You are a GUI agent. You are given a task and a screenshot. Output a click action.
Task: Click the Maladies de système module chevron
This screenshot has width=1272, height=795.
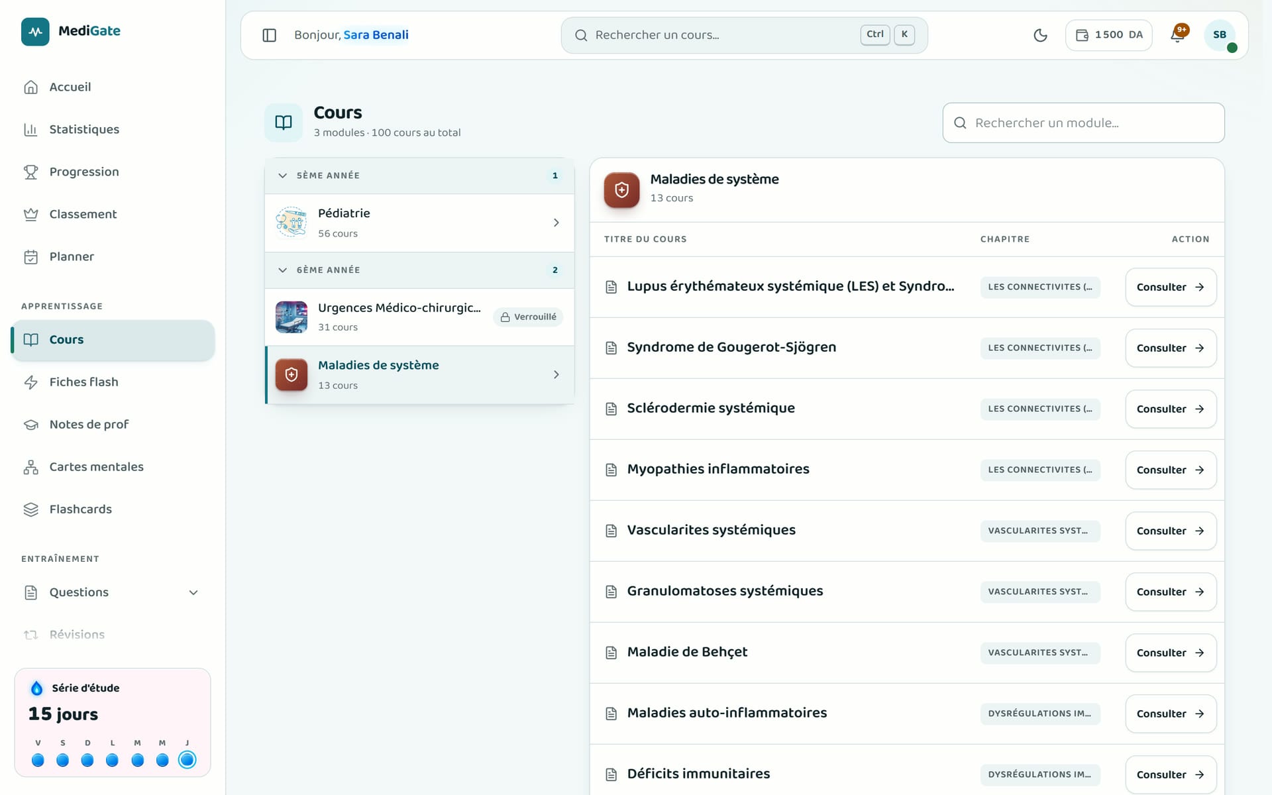[x=556, y=375]
